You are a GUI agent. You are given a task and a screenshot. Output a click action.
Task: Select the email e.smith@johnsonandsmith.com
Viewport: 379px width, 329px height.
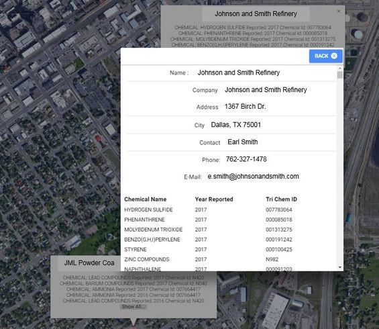[x=253, y=177]
